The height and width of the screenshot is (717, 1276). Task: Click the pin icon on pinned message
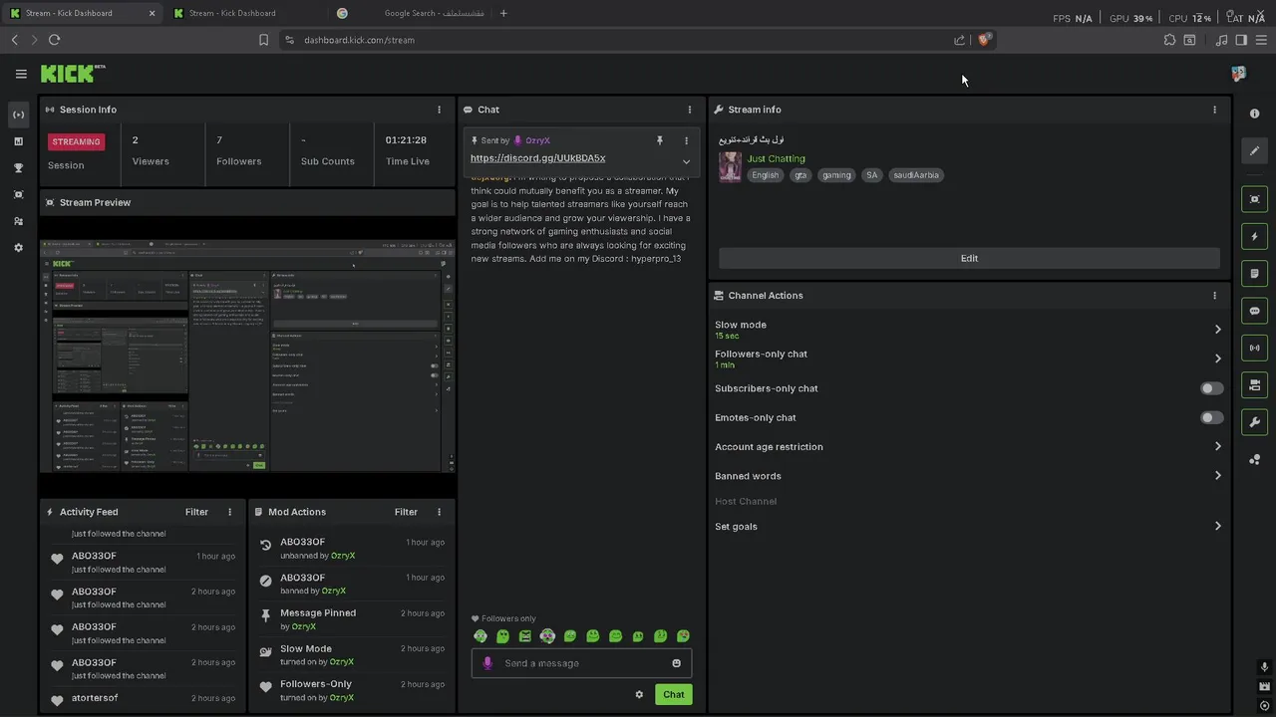coord(659,140)
